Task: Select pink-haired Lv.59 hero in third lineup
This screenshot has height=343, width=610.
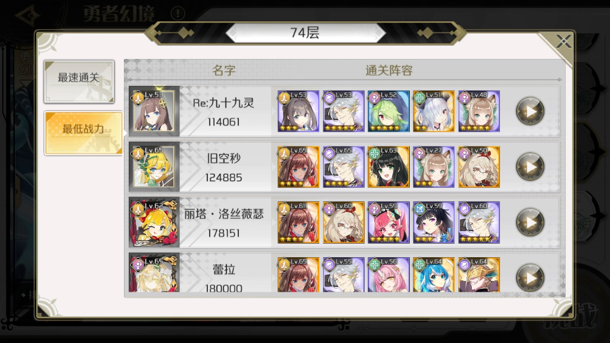Action: click(x=388, y=223)
